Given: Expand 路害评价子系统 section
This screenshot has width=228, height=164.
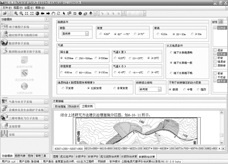Looking at the screenshot, I should tap(46, 43).
